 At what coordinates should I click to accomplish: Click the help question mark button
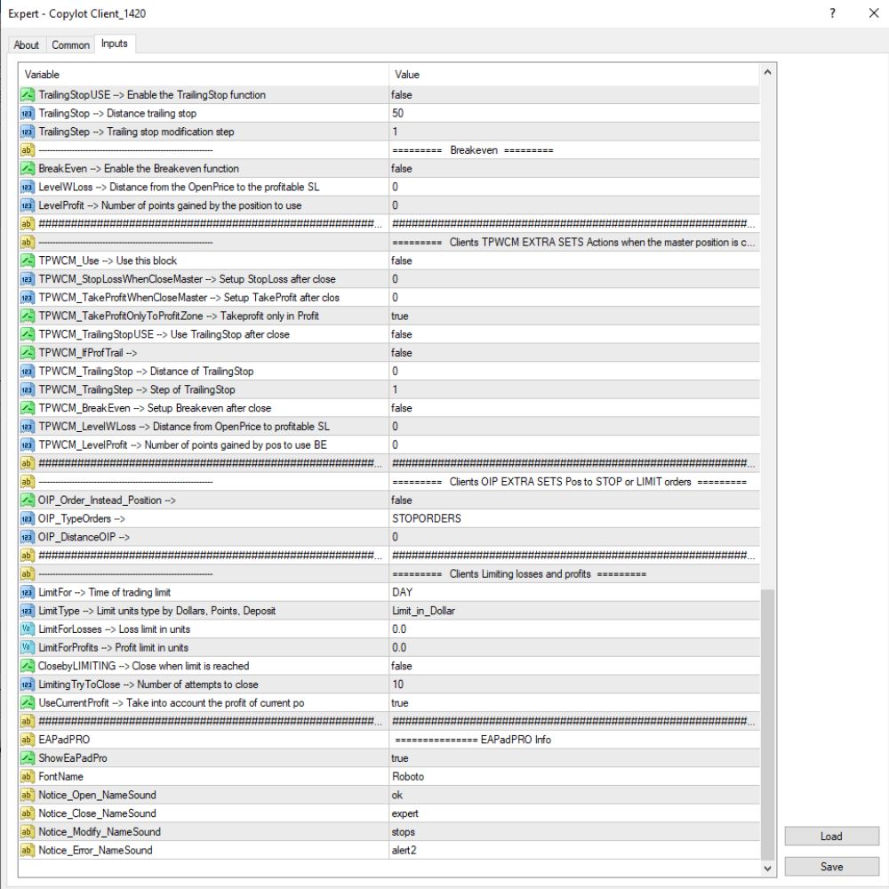pyautogui.click(x=832, y=13)
